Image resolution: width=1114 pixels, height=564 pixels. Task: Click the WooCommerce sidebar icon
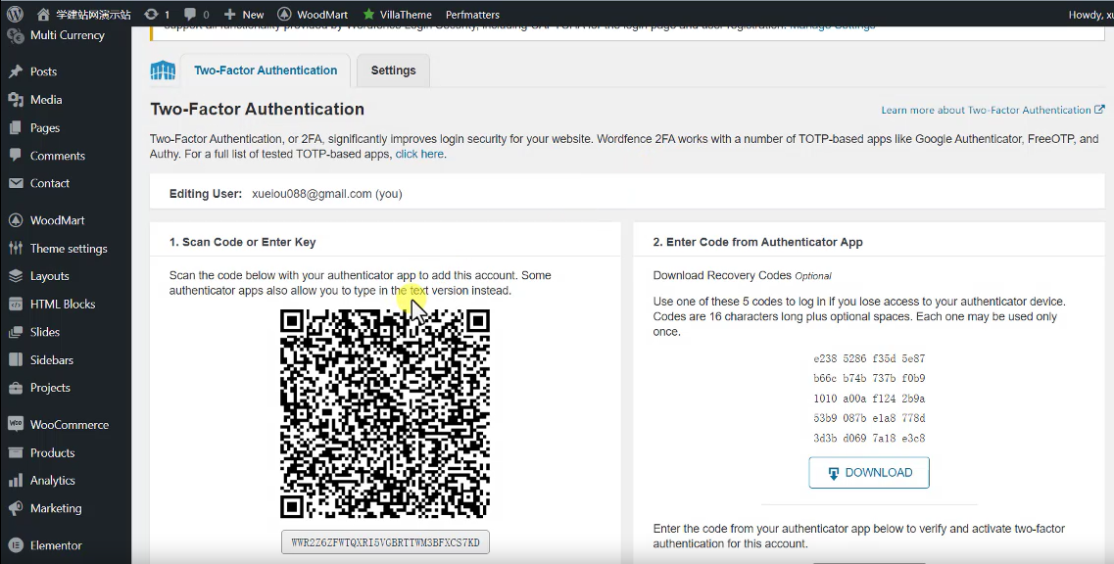(15, 424)
